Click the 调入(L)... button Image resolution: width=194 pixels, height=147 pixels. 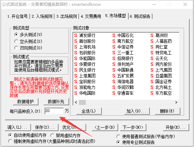(x=18, y=127)
